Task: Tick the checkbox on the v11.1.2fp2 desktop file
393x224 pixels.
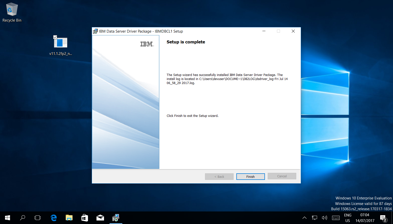Action: pos(55,37)
